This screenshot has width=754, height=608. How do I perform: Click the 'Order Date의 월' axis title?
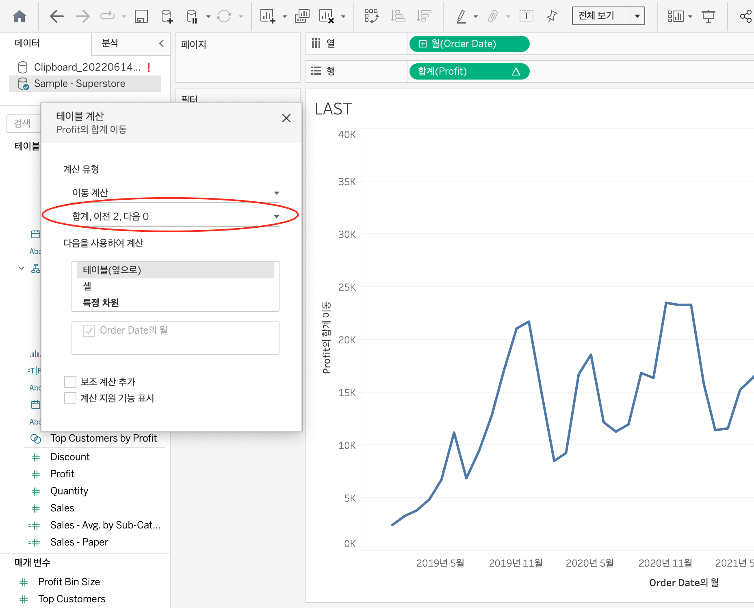pos(684,583)
